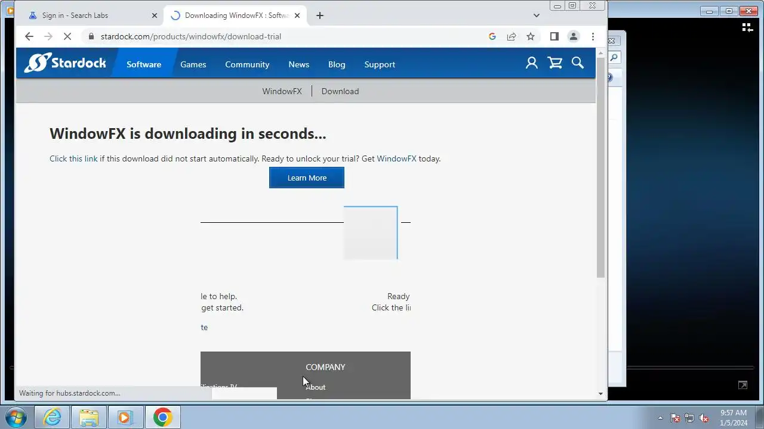Open the Stardock account user icon

click(531, 63)
